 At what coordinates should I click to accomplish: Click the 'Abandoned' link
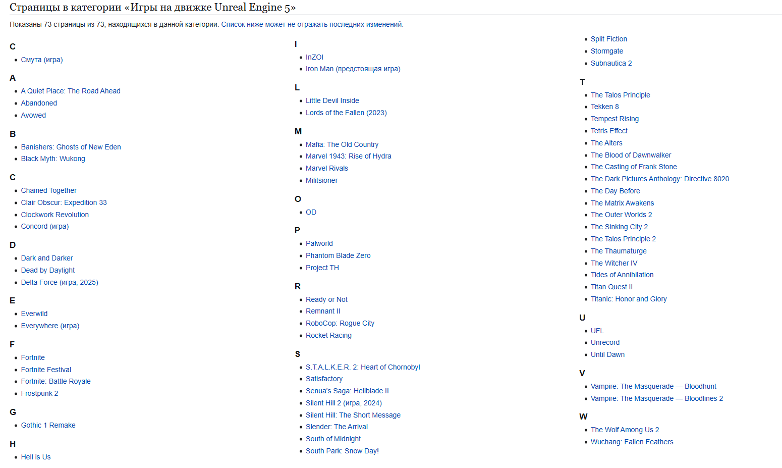coord(39,103)
